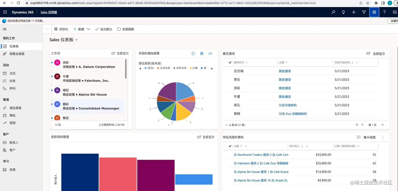398x191 pixels.
Task: Refresh the 开启的潜在顾客 chart
Action: point(193,53)
